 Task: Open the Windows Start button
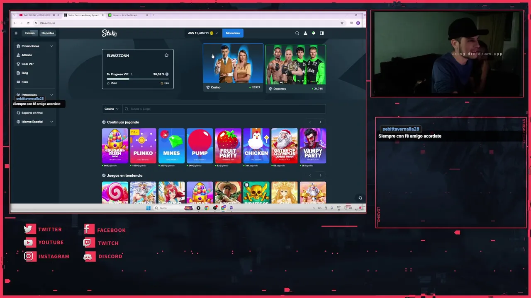pyautogui.click(x=148, y=208)
